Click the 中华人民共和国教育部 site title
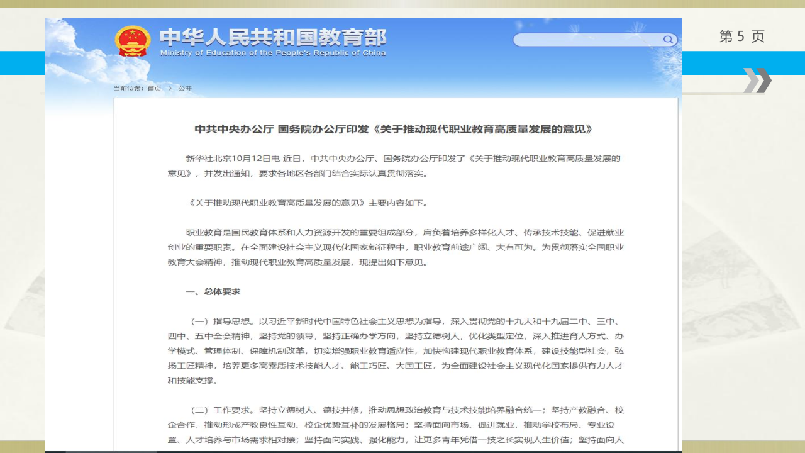Viewport: 805px width, 453px height. pos(272,37)
